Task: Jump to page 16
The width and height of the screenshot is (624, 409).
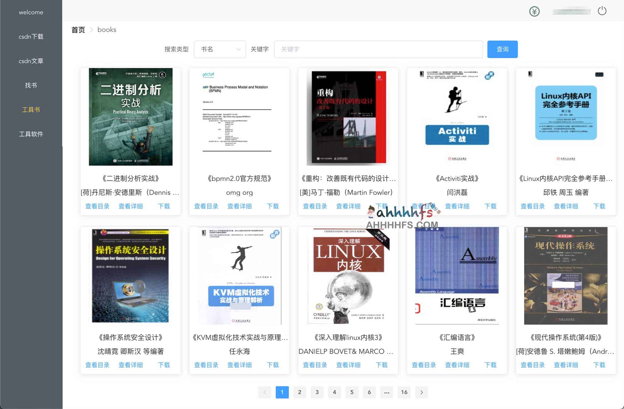Action: coord(404,392)
